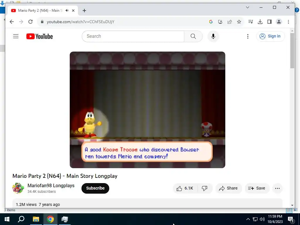Open Google search icon in address bar
Screen dimensions: 300x225
pyautogui.click(x=211, y=22)
